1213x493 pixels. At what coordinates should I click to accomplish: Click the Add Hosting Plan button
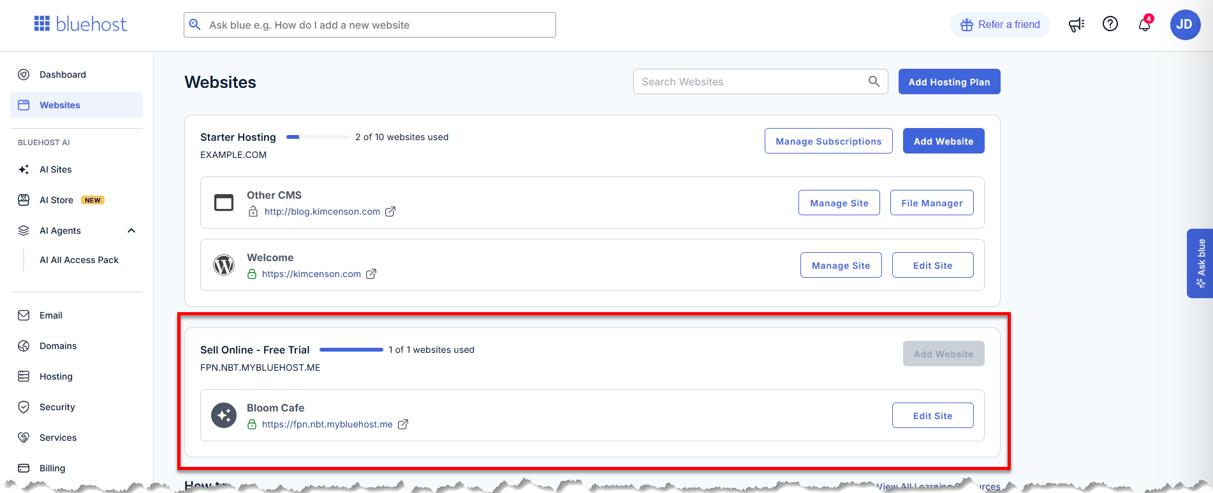(x=949, y=82)
